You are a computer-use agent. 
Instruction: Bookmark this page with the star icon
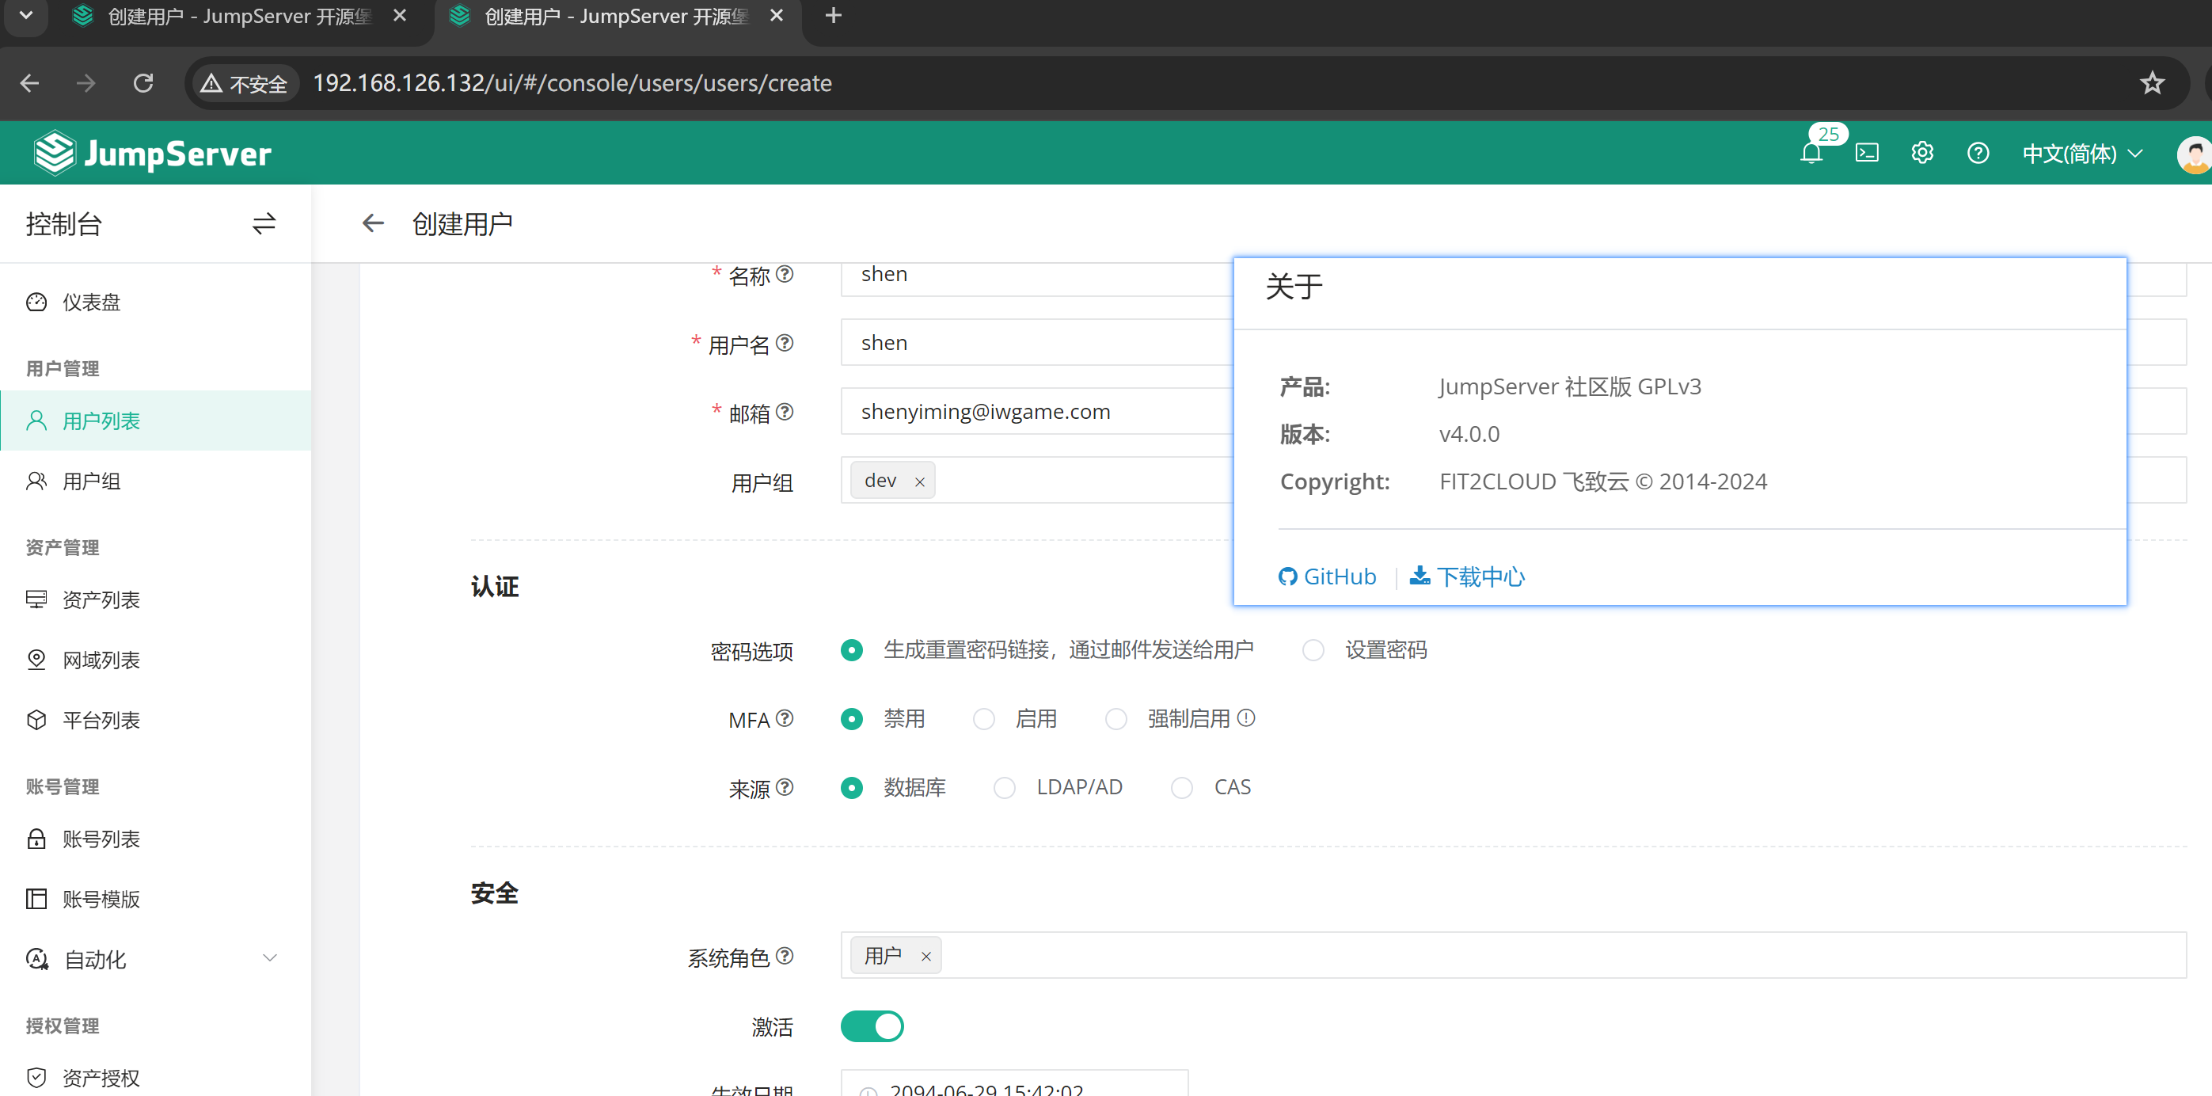point(2152,83)
